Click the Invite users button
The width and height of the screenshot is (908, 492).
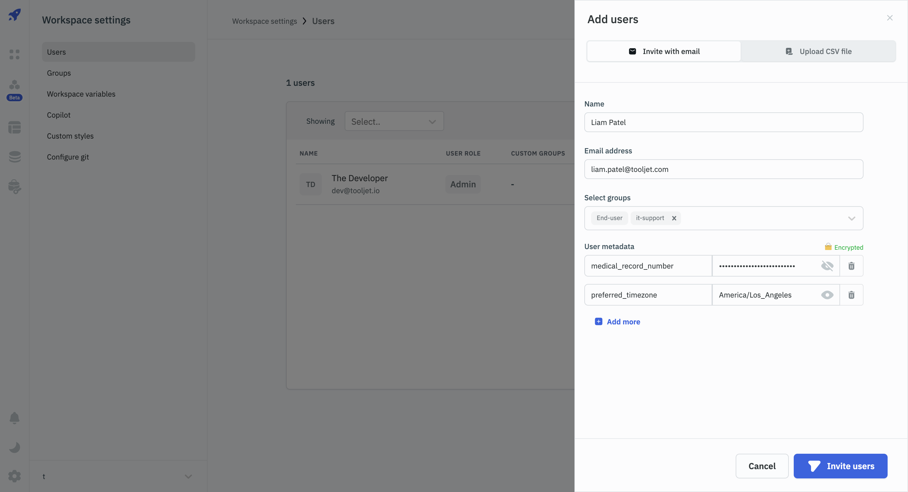click(x=840, y=466)
